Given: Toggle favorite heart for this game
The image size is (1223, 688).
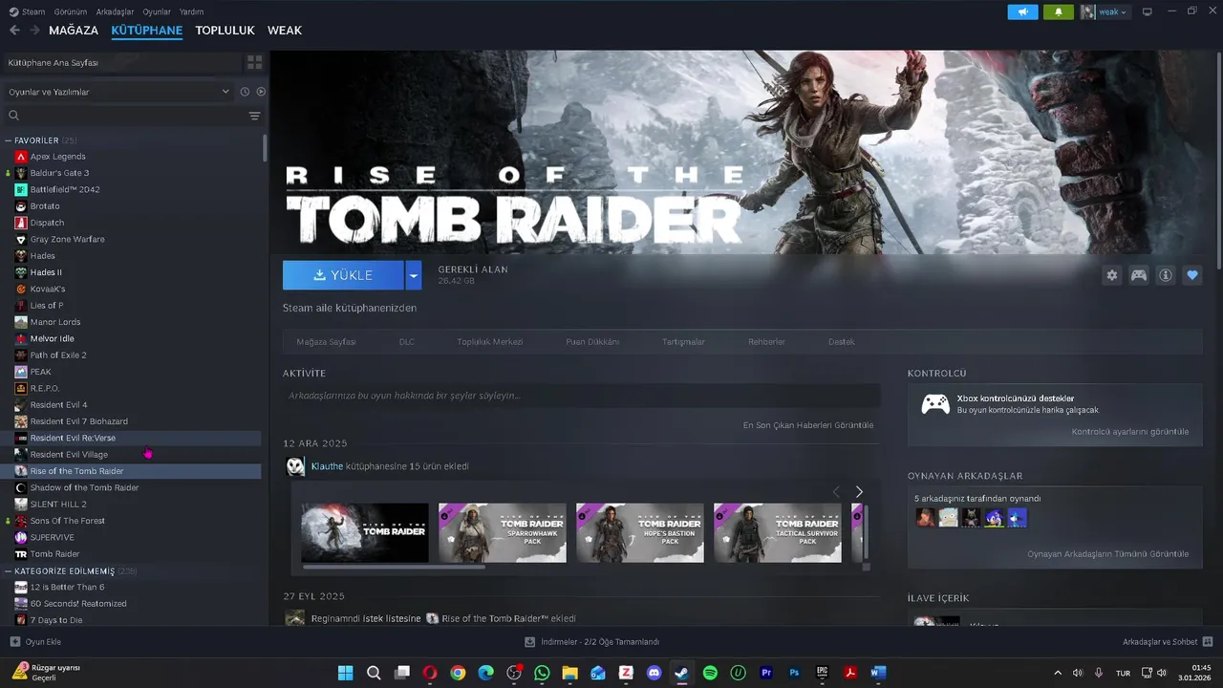Looking at the screenshot, I should click(x=1192, y=275).
